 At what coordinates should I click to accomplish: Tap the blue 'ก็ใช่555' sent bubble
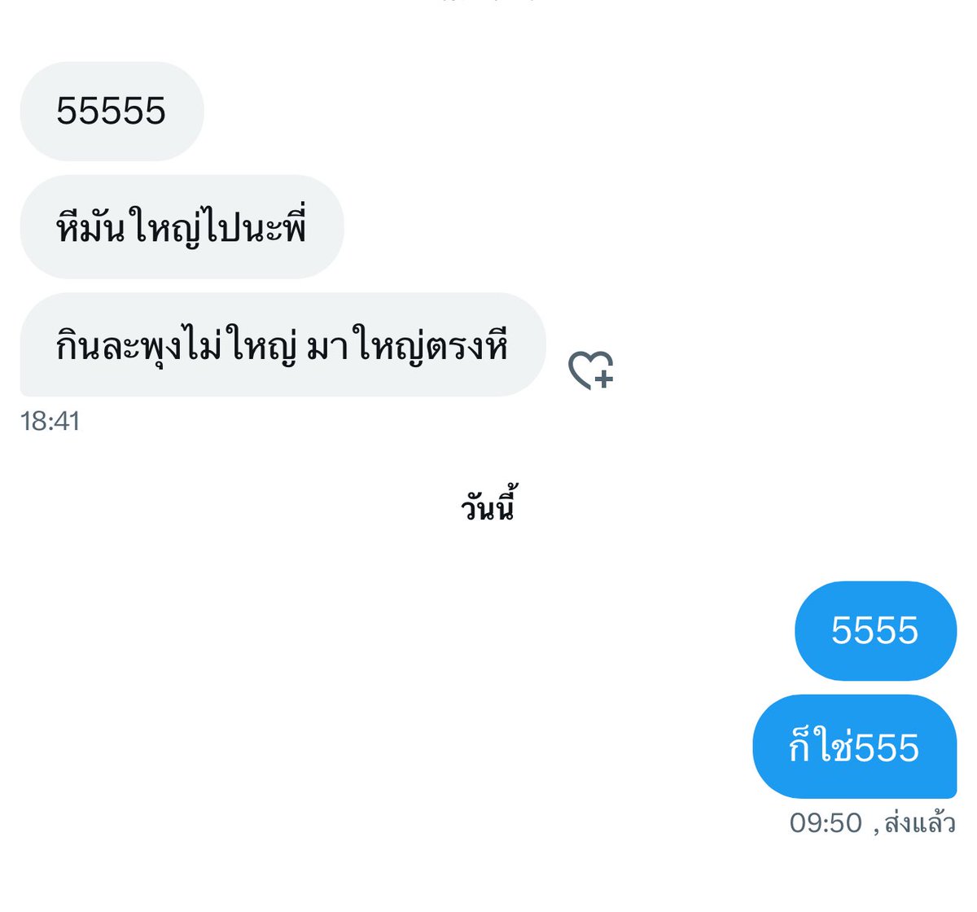(x=854, y=746)
